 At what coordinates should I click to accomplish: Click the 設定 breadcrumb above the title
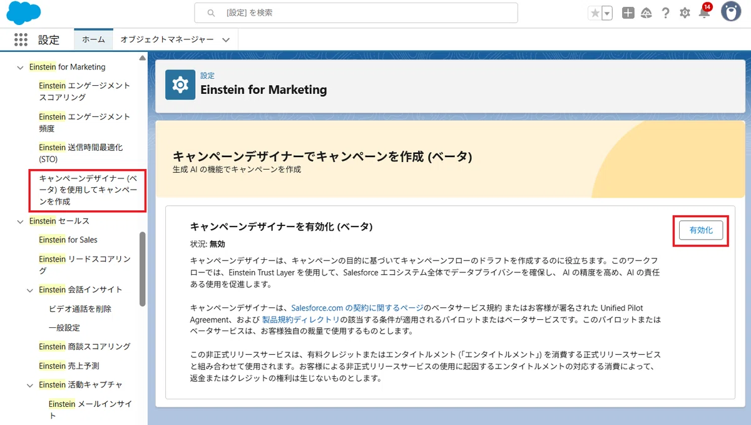pos(207,76)
